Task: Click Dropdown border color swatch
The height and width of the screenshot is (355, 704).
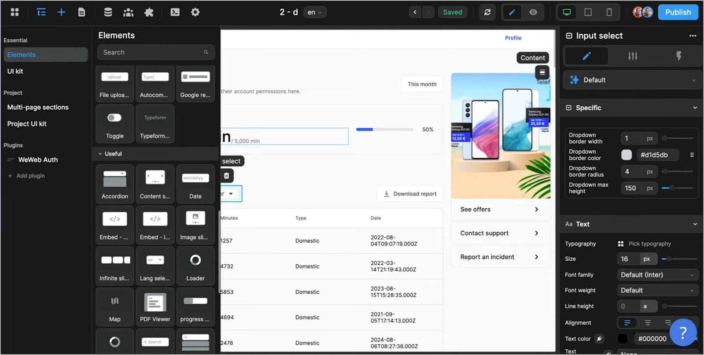Action: (627, 155)
